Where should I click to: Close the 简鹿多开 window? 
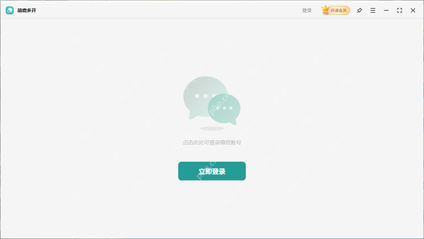(x=413, y=10)
